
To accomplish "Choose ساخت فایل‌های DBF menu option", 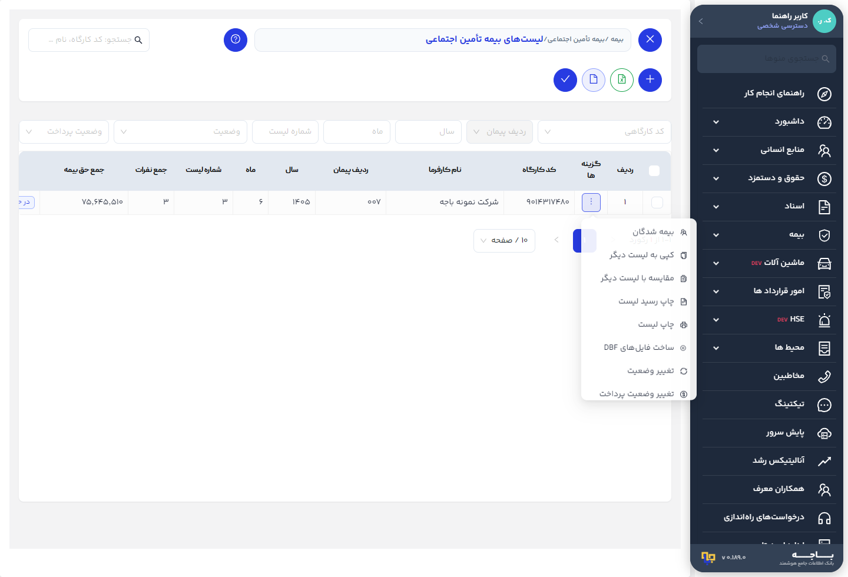I will (639, 347).
